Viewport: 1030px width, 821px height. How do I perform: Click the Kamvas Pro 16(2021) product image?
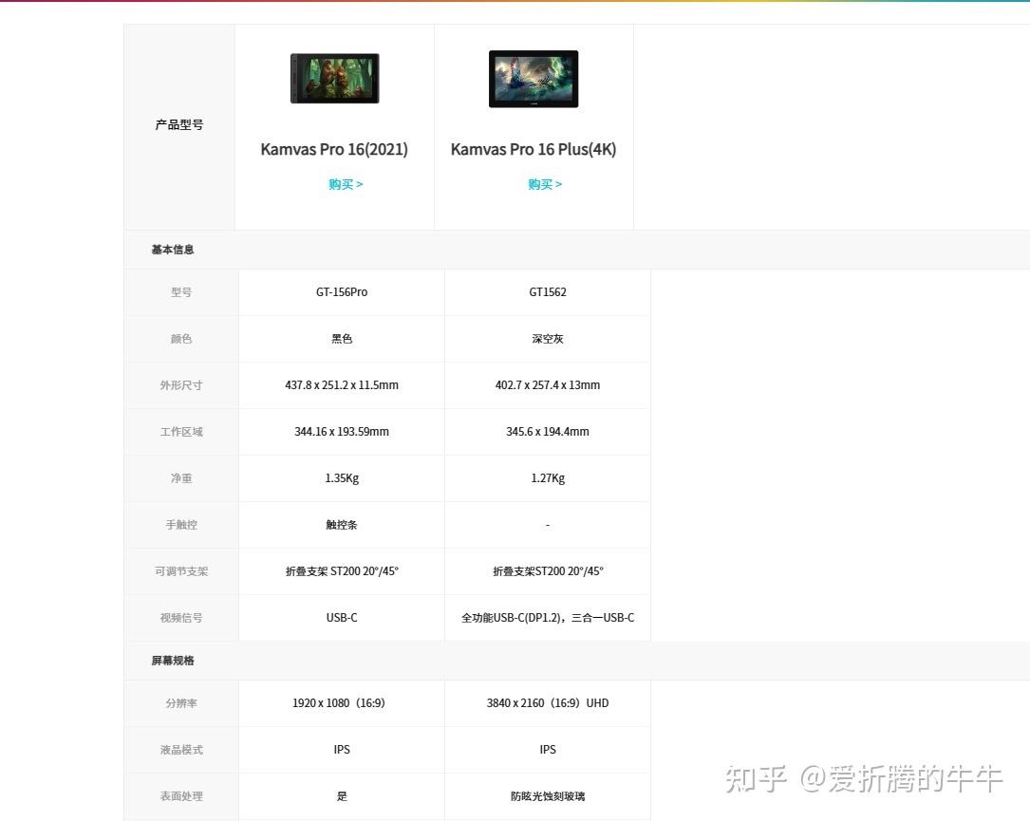coord(334,78)
